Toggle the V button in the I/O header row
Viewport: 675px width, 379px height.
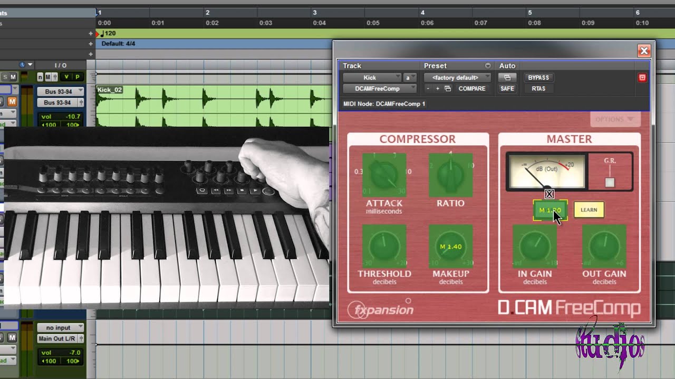(66, 77)
